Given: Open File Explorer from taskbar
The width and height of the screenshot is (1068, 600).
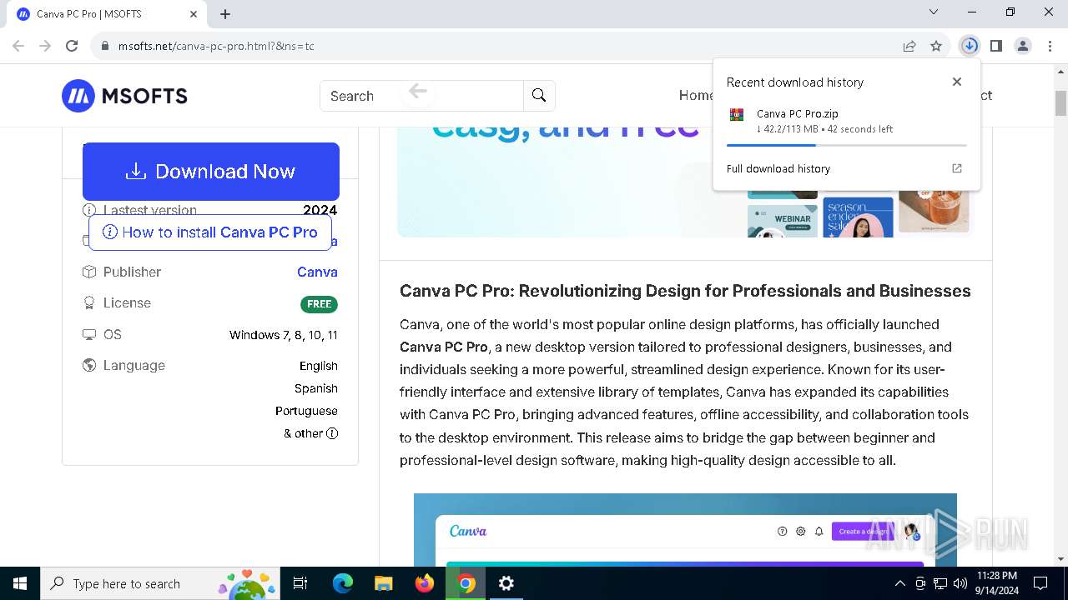Looking at the screenshot, I should pos(383,583).
